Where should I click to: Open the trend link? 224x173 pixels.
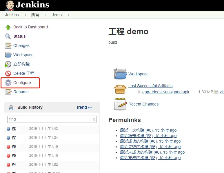82,107
